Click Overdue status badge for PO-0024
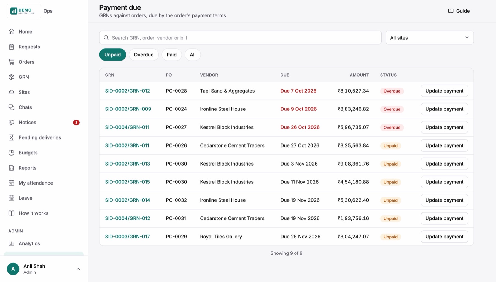 [392, 109]
